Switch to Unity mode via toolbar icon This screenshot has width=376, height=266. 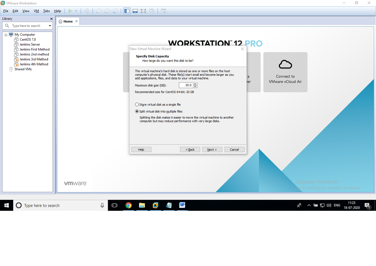click(152, 11)
